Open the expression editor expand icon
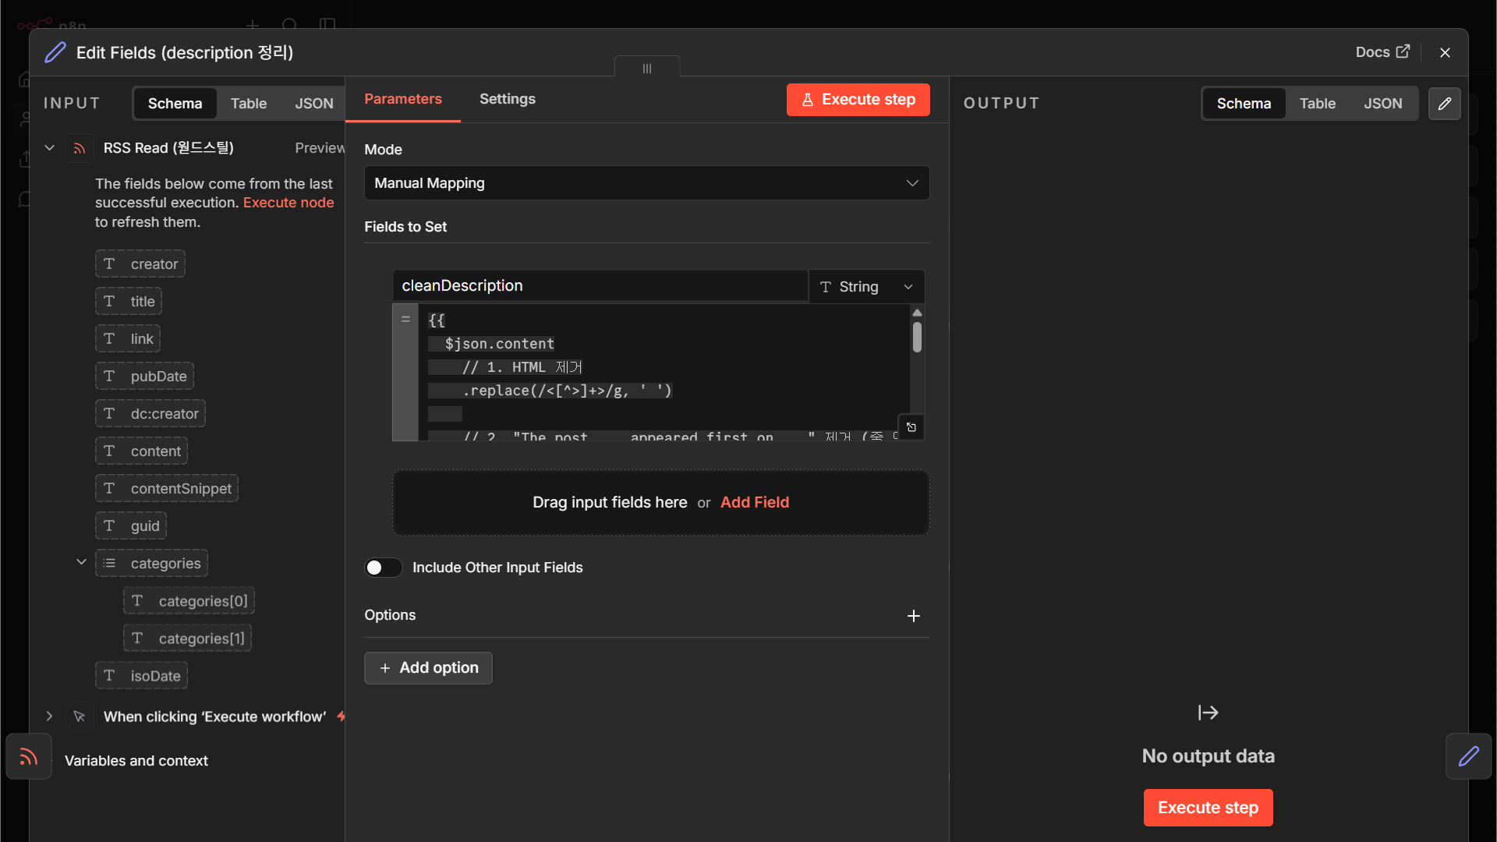 (911, 427)
